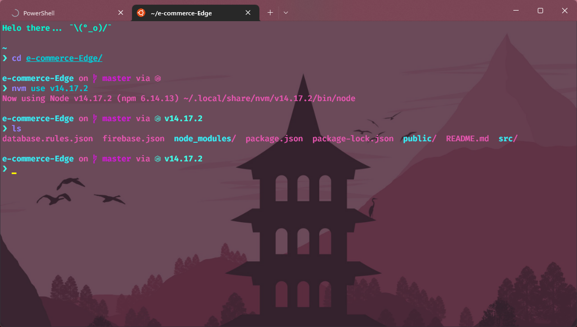The height and width of the screenshot is (327, 577).
Task: Click the git branch icon beside master
Action: [x=94, y=78]
